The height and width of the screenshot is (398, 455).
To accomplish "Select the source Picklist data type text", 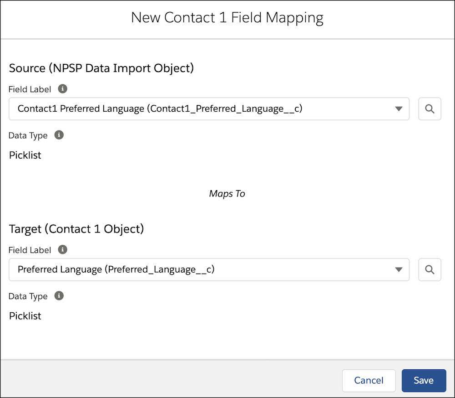I will pyautogui.click(x=25, y=155).
